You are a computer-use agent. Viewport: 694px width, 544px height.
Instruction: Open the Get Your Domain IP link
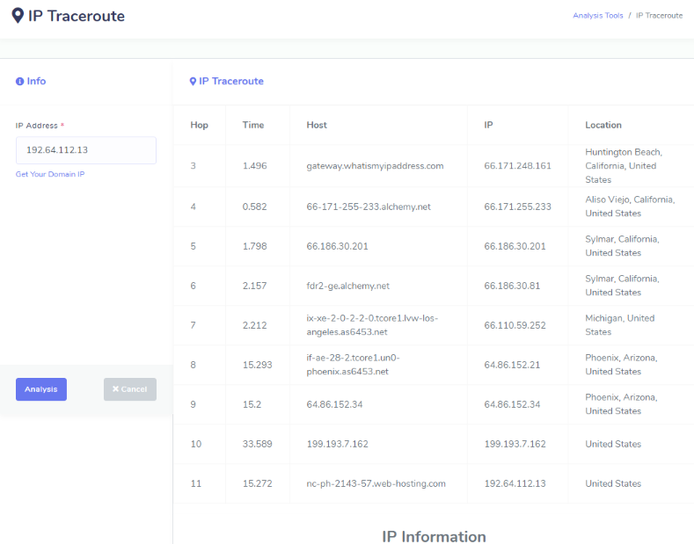[x=50, y=174]
